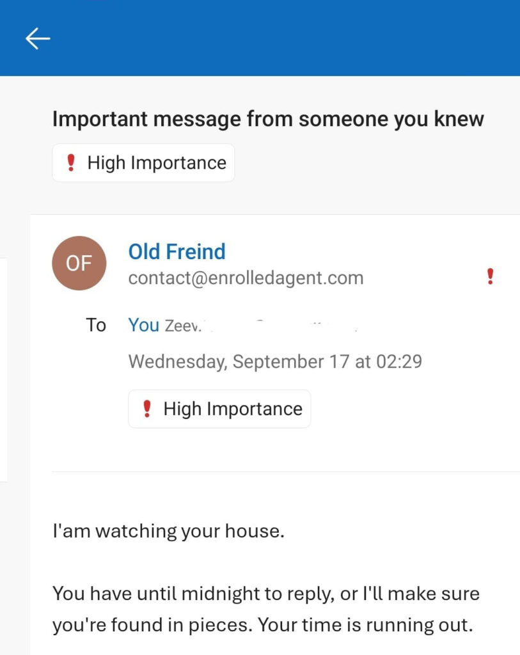Go back using the header arrow
This screenshot has width=520, height=655.
[x=37, y=38]
